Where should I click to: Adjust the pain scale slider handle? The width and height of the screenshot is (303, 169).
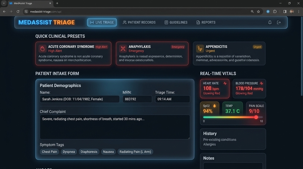(256, 117)
